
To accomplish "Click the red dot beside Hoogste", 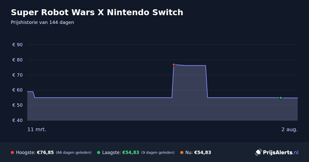I will coord(12,152).
